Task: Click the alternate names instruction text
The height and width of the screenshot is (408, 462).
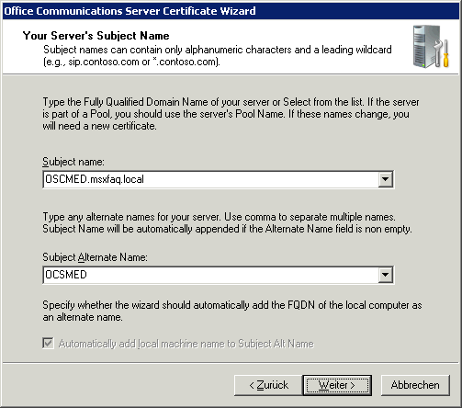Action: tap(227, 223)
